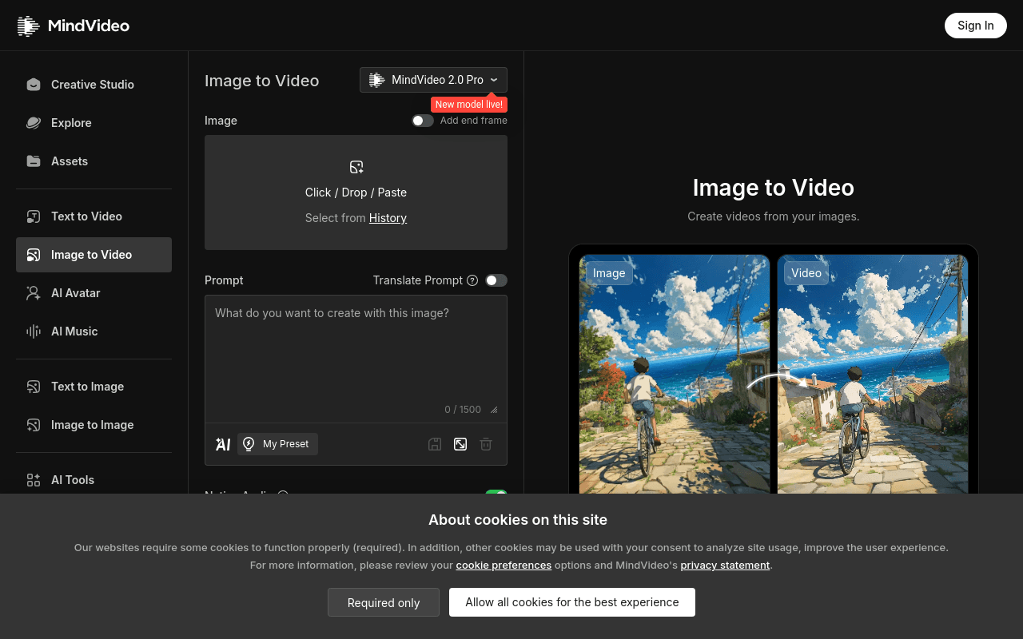Screen dimensions: 1023x639
Task: Click the save prompt icon
Action: click(x=435, y=444)
